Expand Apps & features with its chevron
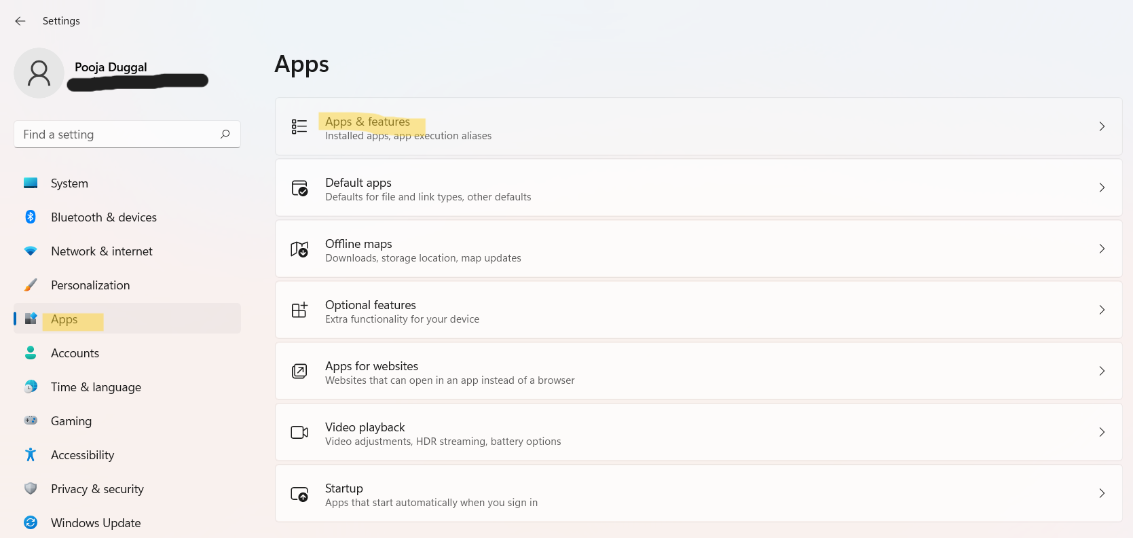 pyautogui.click(x=1102, y=126)
